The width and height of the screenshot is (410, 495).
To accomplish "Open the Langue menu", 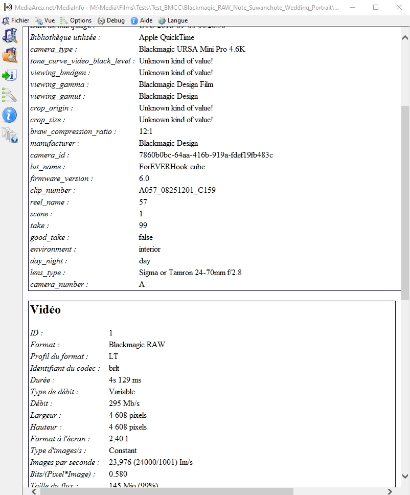I will tap(173, 20).
